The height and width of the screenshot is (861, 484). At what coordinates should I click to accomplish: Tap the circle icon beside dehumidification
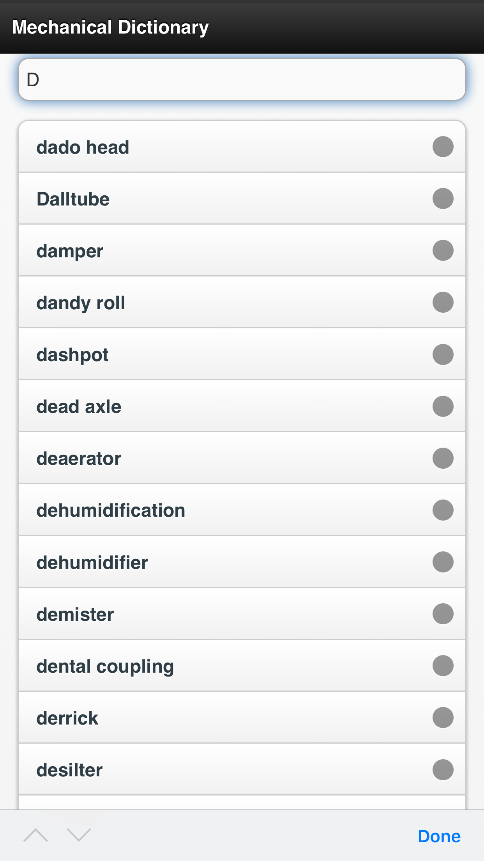pyautogui.click(x=443, y=510)
